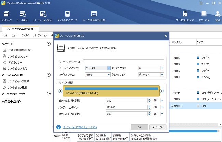
Task: Open Disk Usage Analyzer (ディスク使用状況分析)
Action: pyautogui.click(x=94, y=16)
